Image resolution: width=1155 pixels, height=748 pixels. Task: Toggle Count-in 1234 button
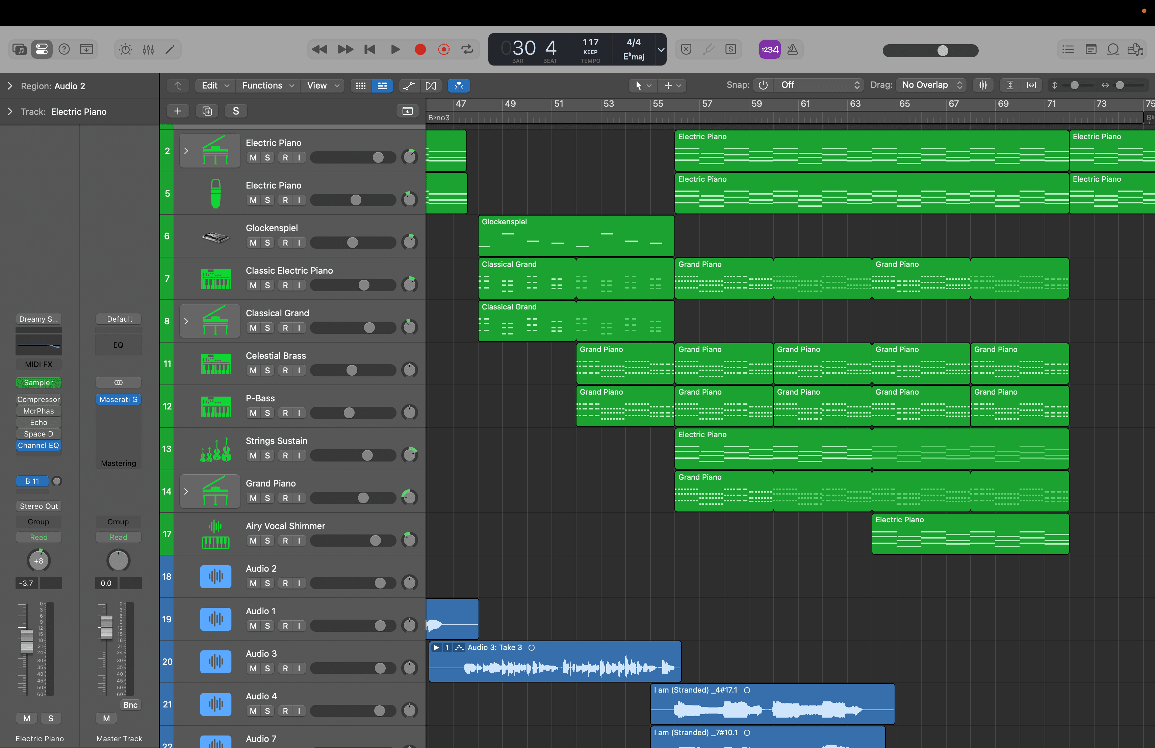(770, 50)
